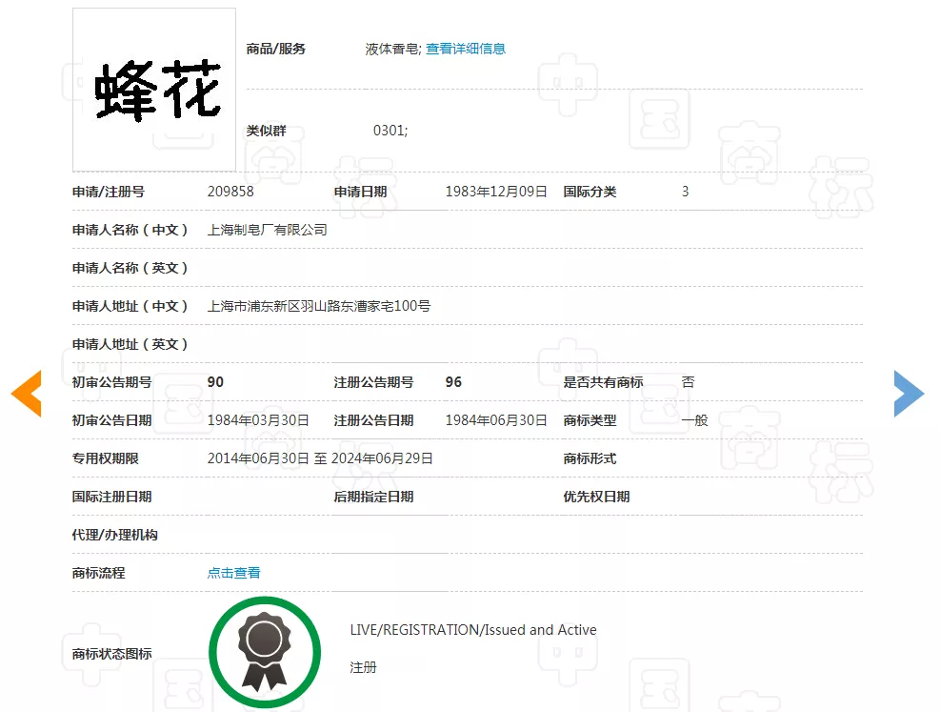Click the 申请/注册号 label
This screenshot has width=940, height=712.
109,192
